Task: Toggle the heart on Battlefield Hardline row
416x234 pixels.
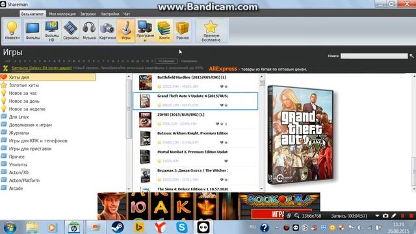Action: pos(222,86)
